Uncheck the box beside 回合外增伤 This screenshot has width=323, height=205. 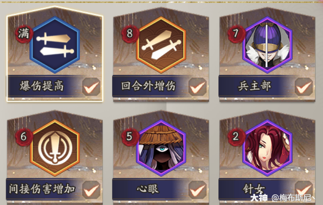click(x=198, y=87)
